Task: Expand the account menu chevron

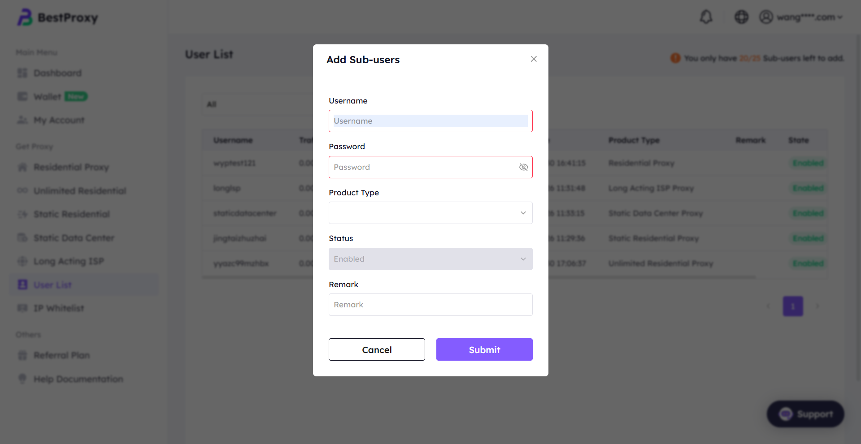Action: click(840, 17)
